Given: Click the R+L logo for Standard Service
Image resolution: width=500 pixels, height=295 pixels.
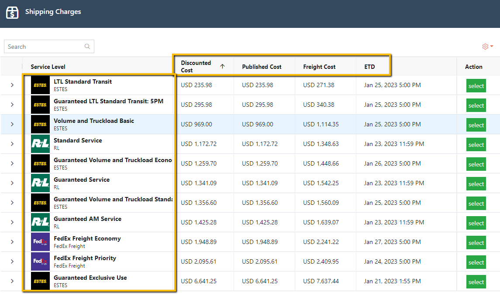Looking at the screenshot, I should click(40, 144).
